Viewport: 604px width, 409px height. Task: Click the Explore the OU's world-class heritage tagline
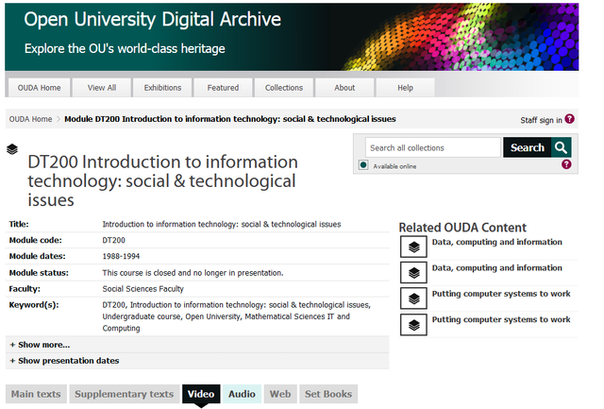point(125,48)
